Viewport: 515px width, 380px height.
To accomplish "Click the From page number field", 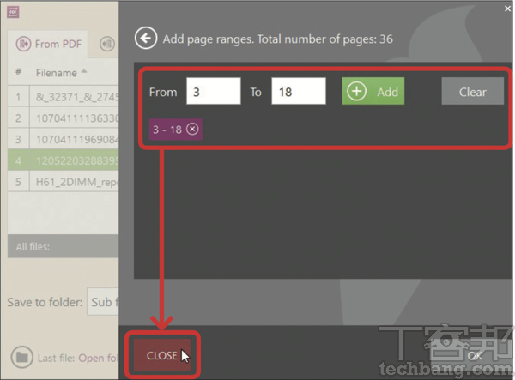I will (x=214, y=91).
